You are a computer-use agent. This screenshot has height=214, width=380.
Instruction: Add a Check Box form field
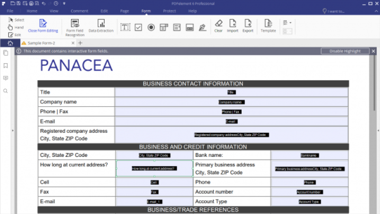(x=138, y=27)
